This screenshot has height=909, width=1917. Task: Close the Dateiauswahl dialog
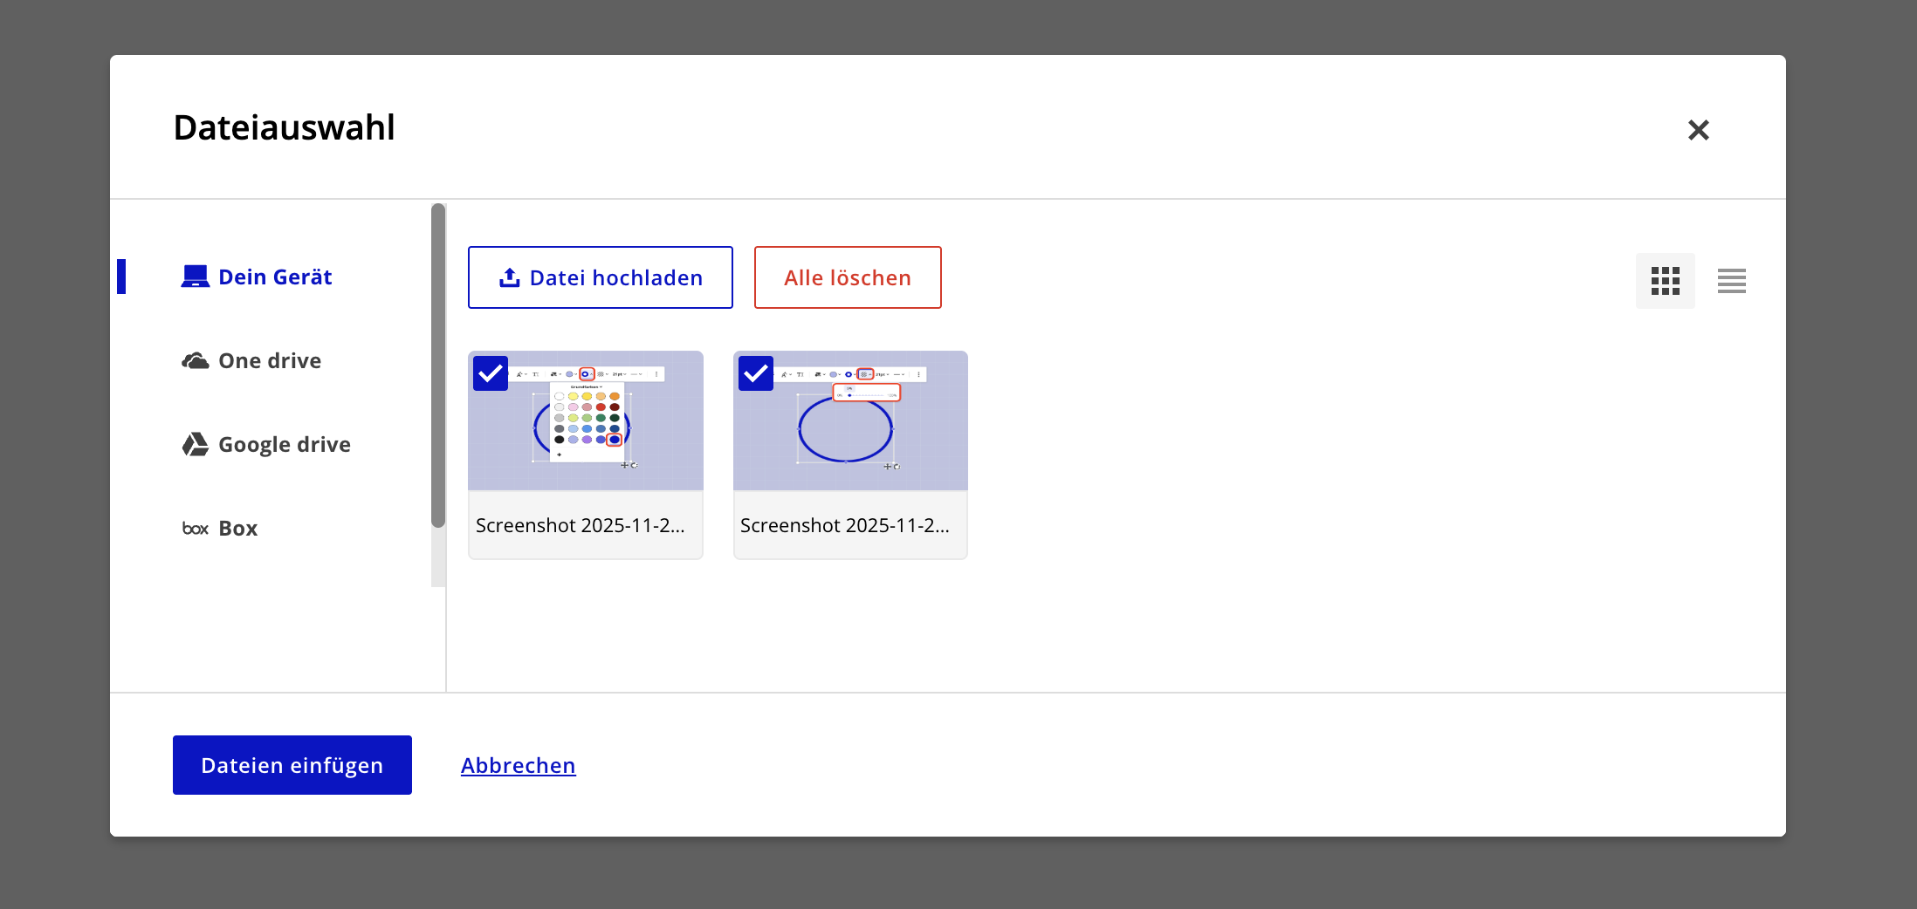click(x=1698, y=129)
